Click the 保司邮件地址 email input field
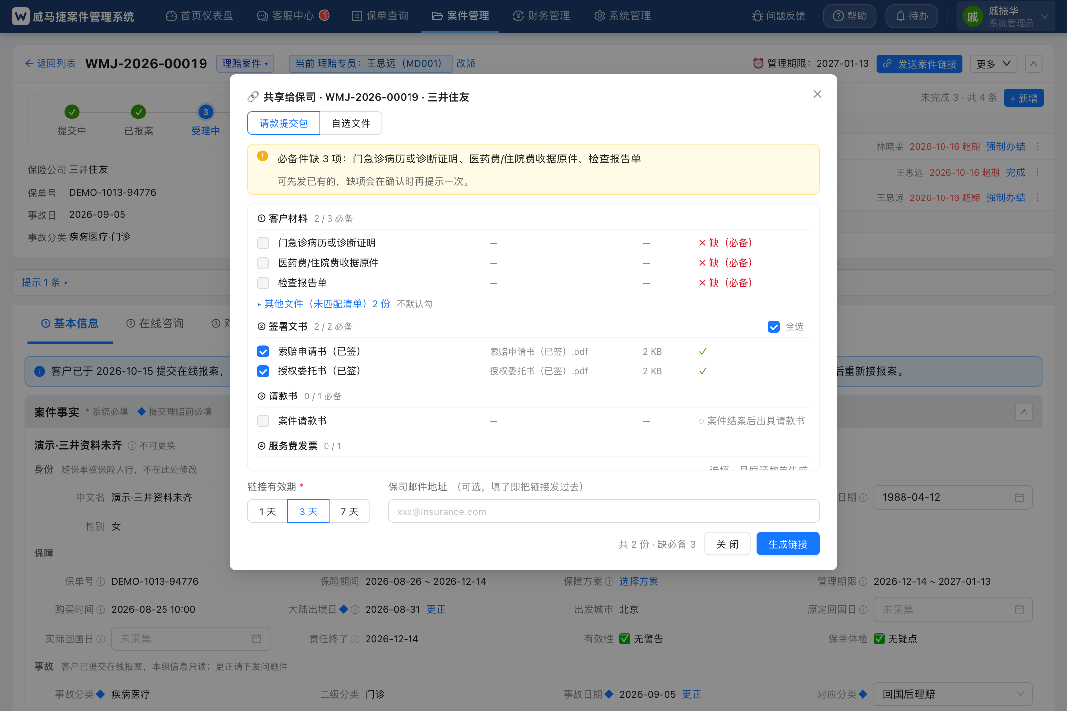The image size is (1067, 711). tap(604, 511)
